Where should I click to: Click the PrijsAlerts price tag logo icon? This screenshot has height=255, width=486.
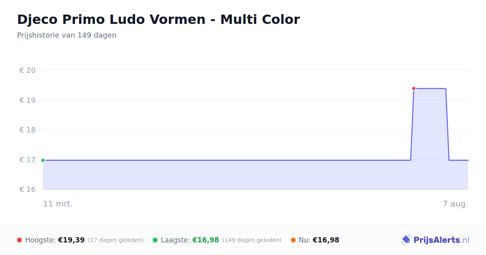(406, 240)
